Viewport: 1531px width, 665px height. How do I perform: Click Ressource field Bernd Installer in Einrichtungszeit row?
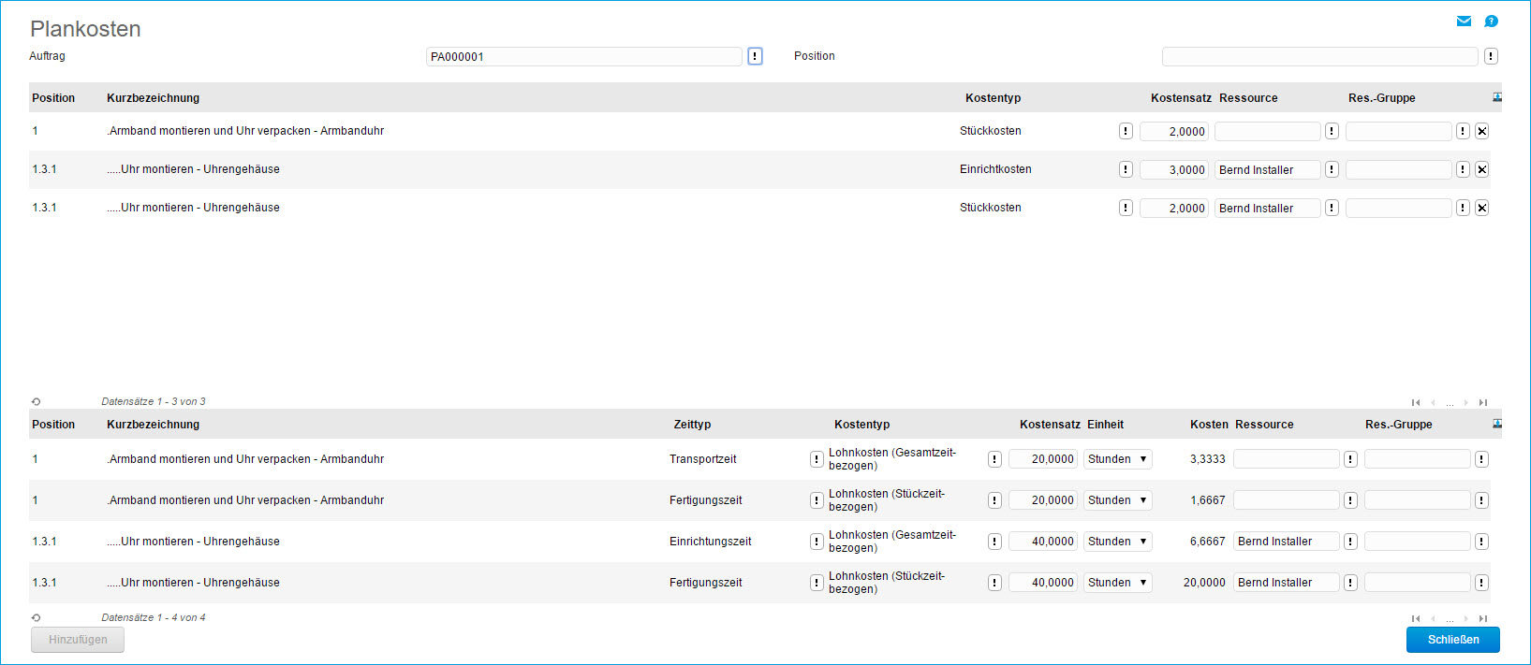[1287, 542]
